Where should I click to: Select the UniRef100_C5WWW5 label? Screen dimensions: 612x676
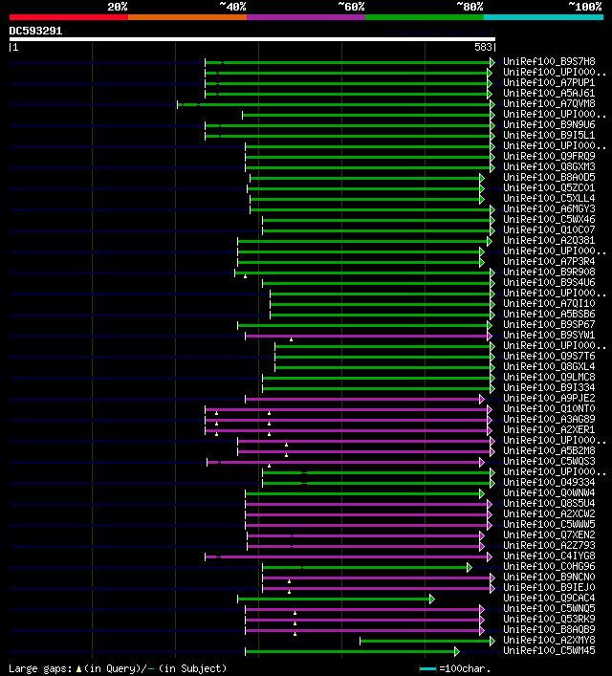click(549, 524)
